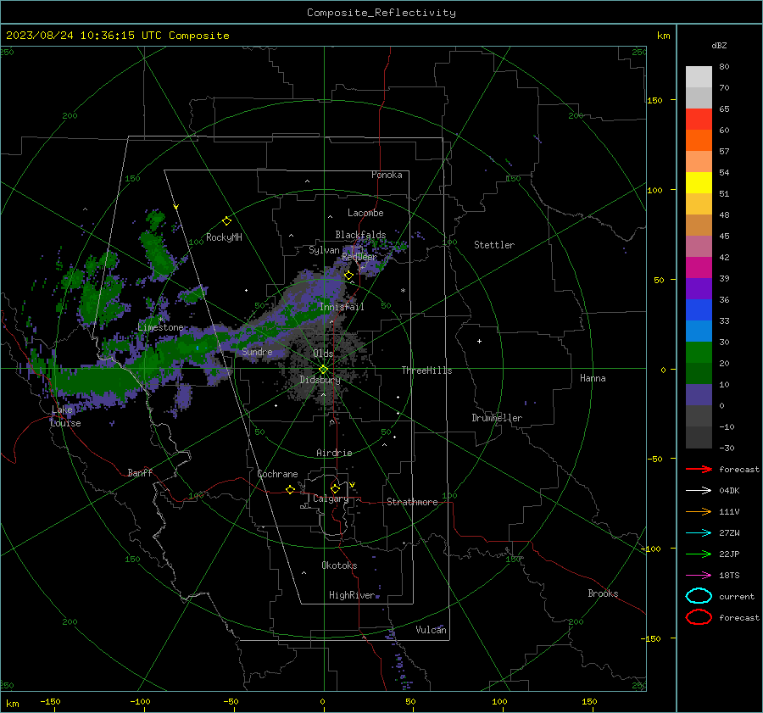This screenshot has height=713, width=763.
Task: Click the yellow diamond marker below Cochrane
Action: pos(291,489)
